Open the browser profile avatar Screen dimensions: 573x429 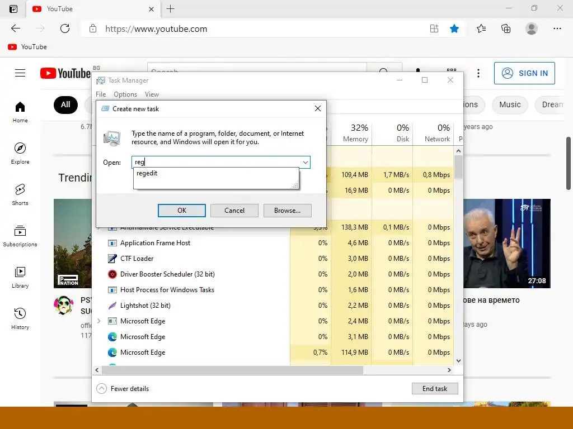[532, 28]
